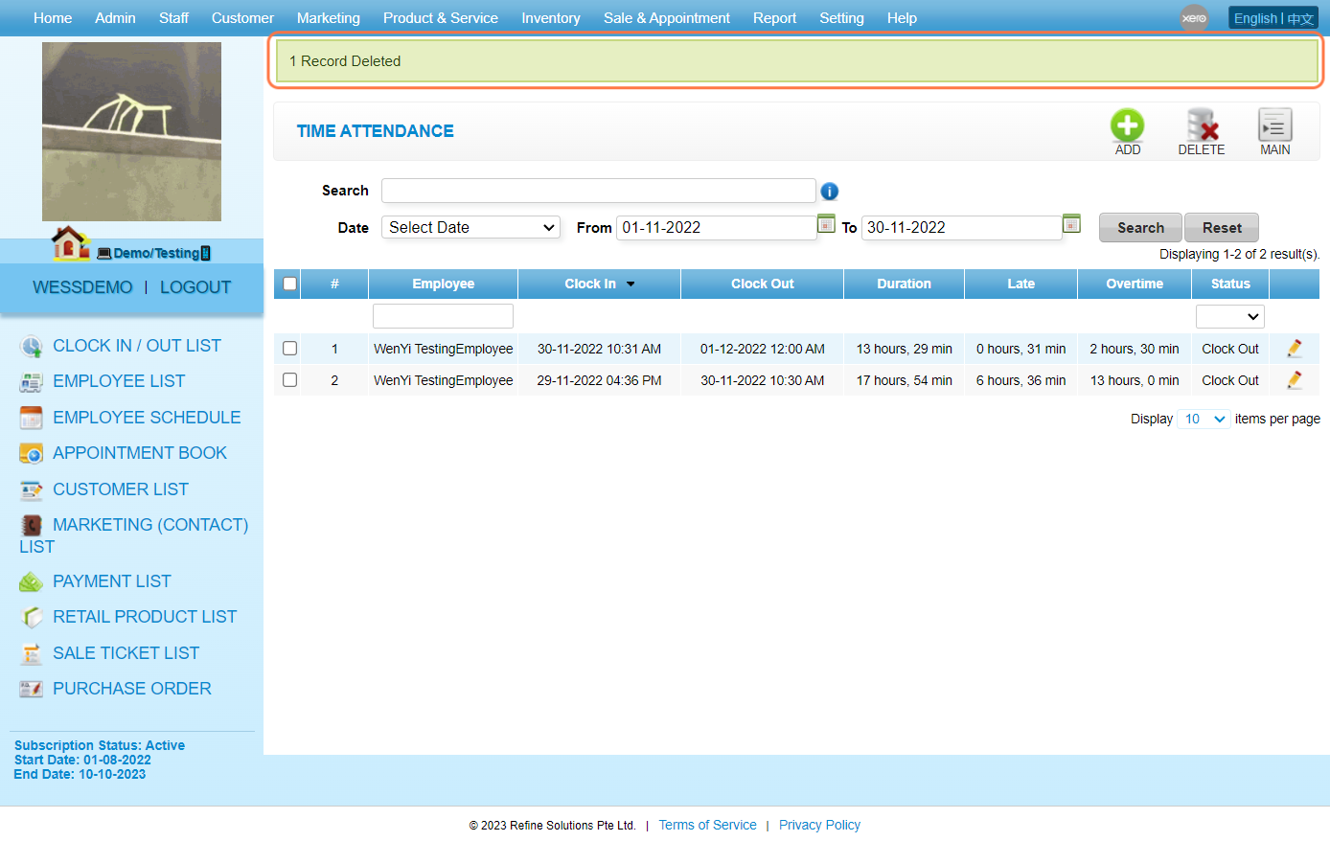The height and width of the screenshot is (864, 1330).
Task: Click the DELETE records icon
Action: [1202, 125]
